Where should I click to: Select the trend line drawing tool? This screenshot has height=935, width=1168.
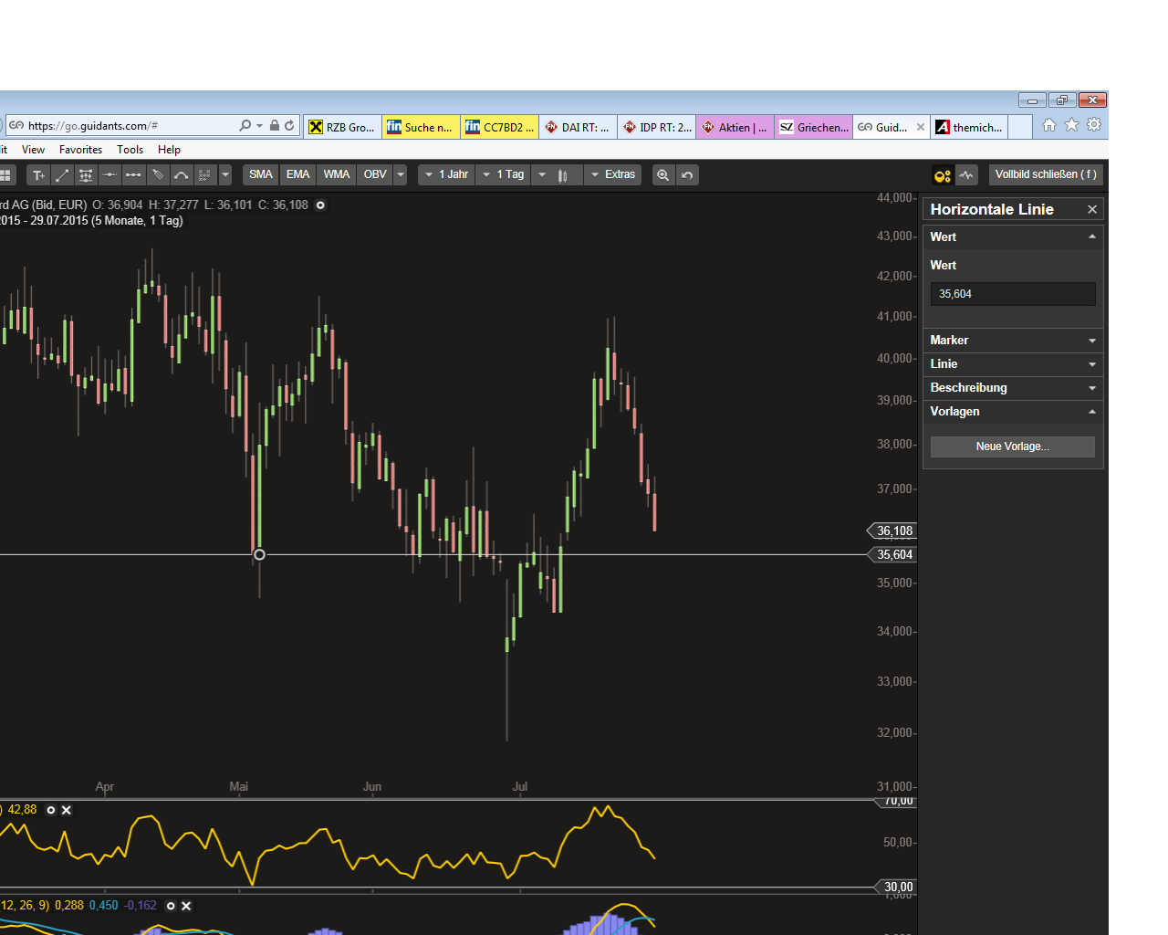pyautogui.click(x=62, y=174)
